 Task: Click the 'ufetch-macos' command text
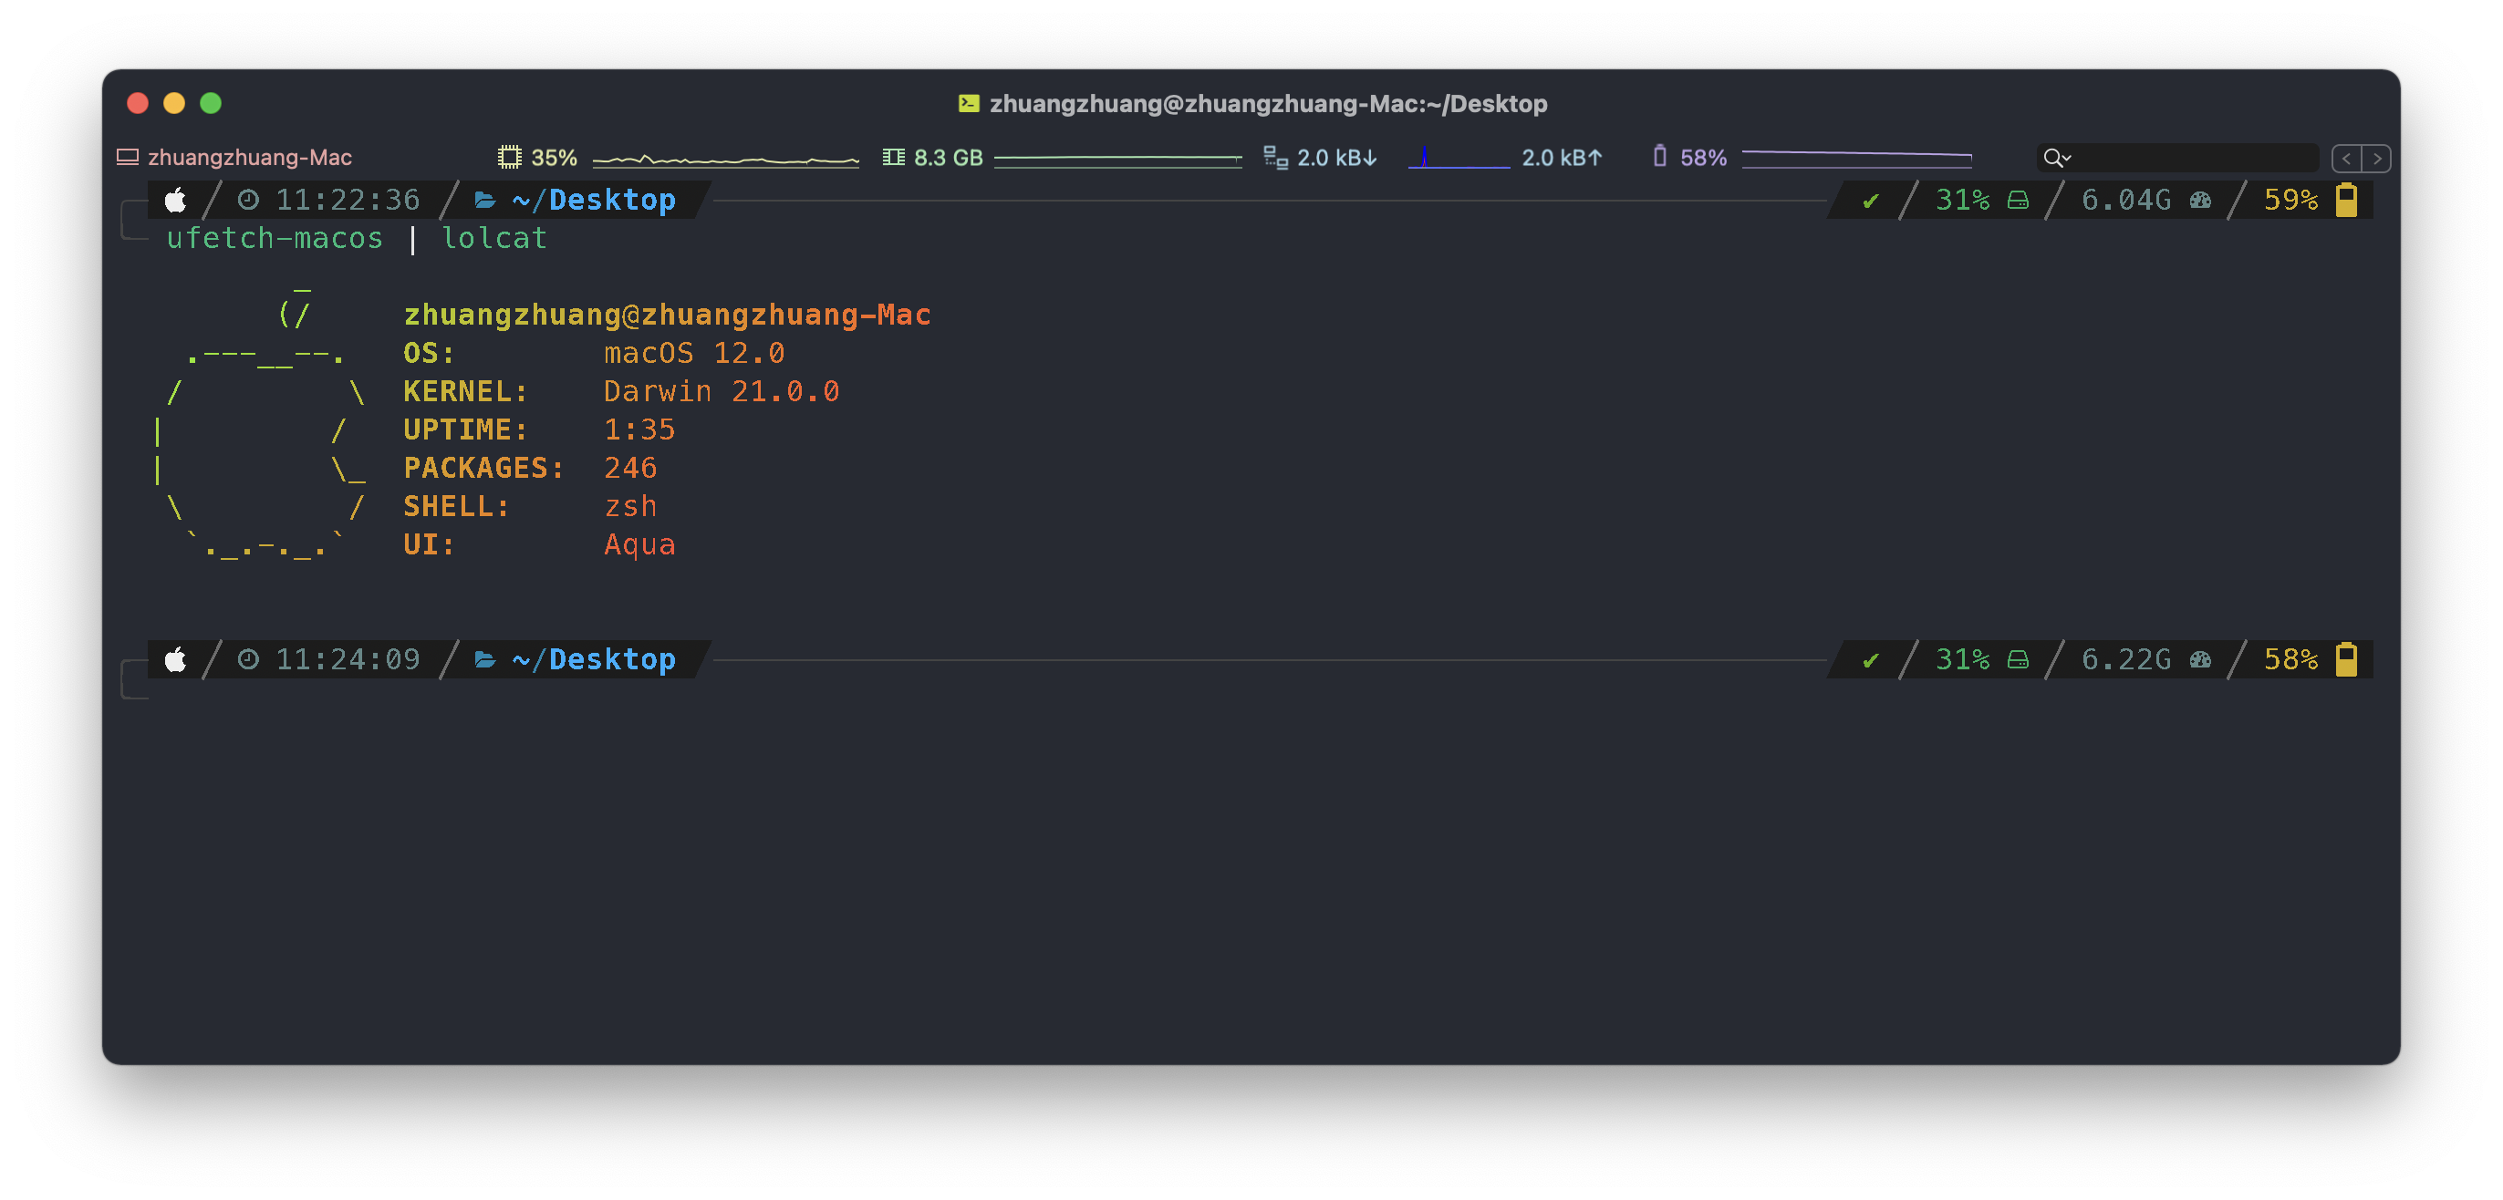tap(275, 238)
